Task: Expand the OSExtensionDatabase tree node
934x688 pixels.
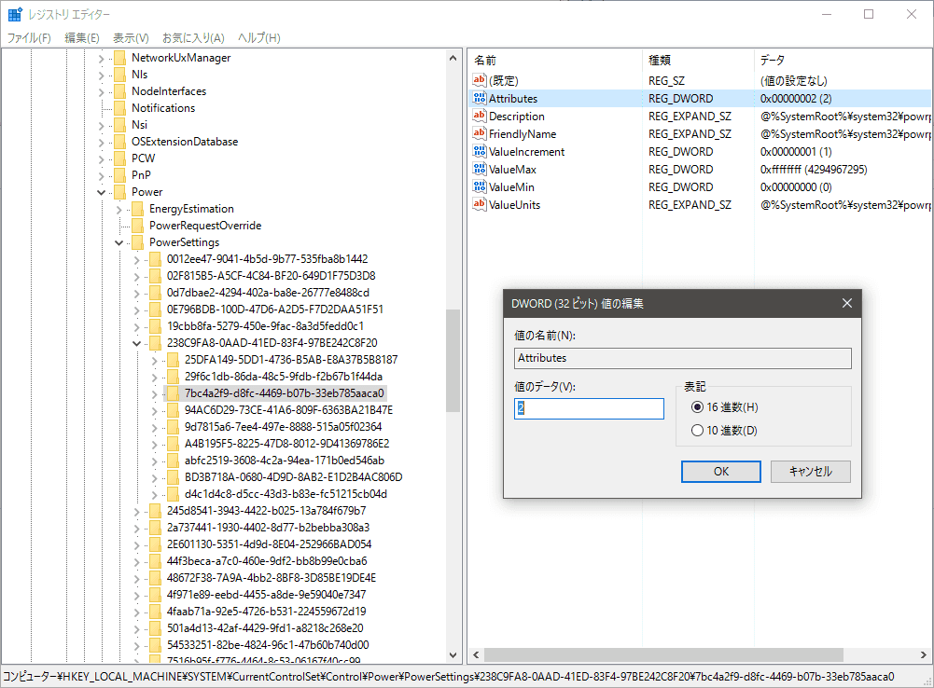Action: [x=102, y=143]
